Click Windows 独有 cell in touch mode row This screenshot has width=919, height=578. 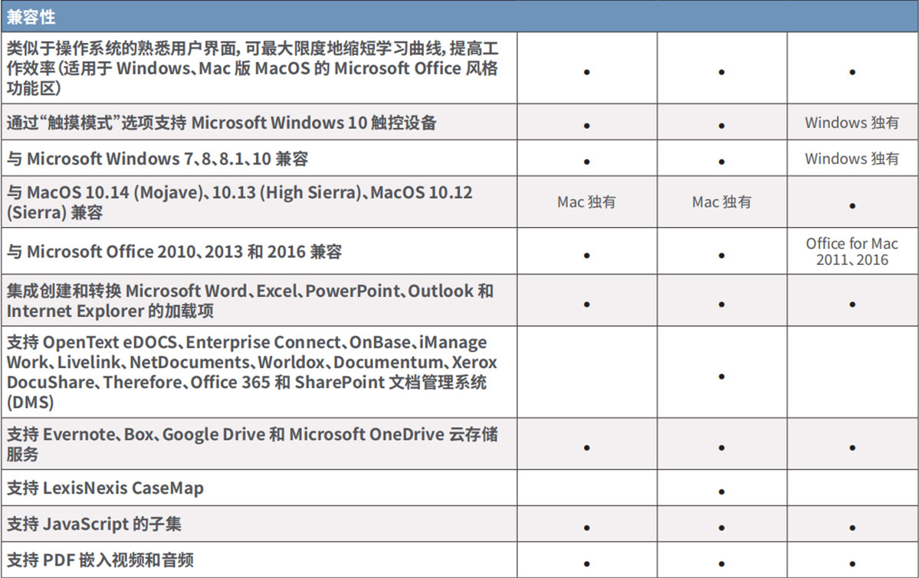click(x=852, y=122)
